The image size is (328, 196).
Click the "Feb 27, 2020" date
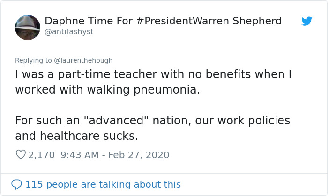[139, 154]
